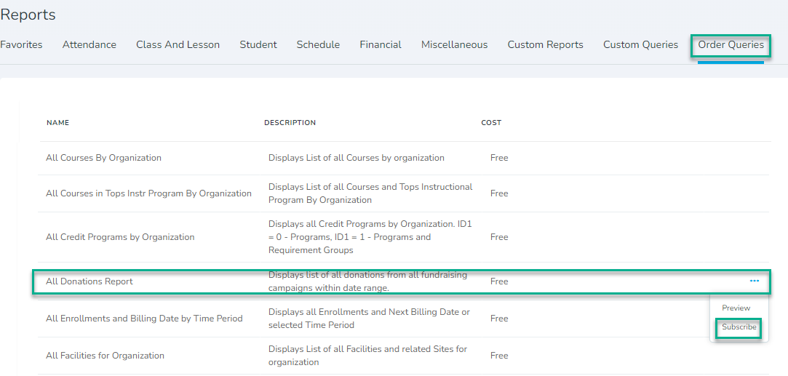Click the donations fundraising campaigns description

(x=368, y=281)
